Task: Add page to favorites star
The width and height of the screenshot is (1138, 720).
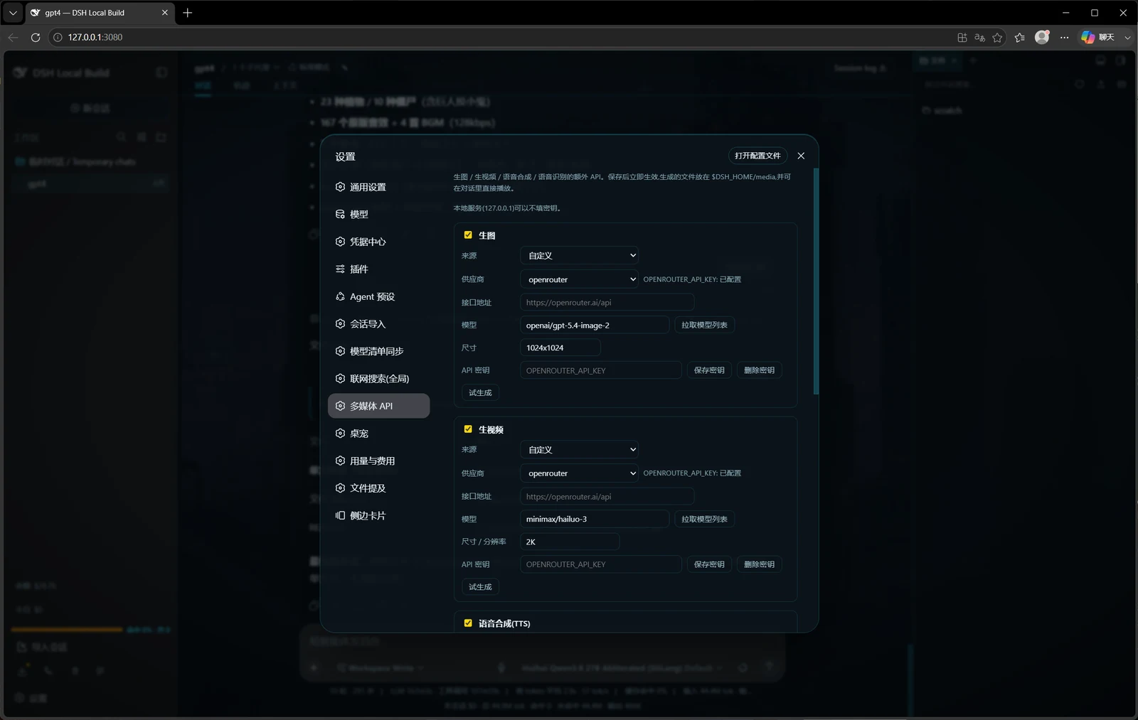Action: [x=997, y=37]
